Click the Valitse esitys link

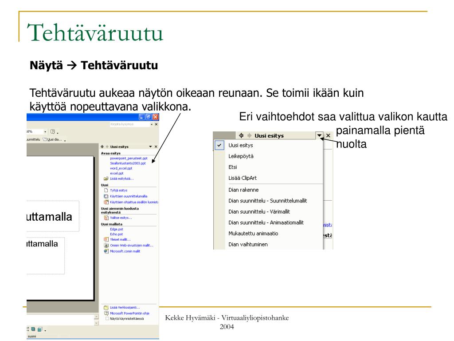[x=121, y=218]
